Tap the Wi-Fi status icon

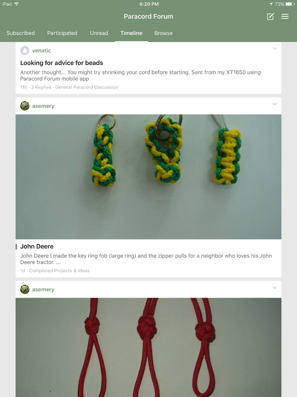tap(16, 4)
